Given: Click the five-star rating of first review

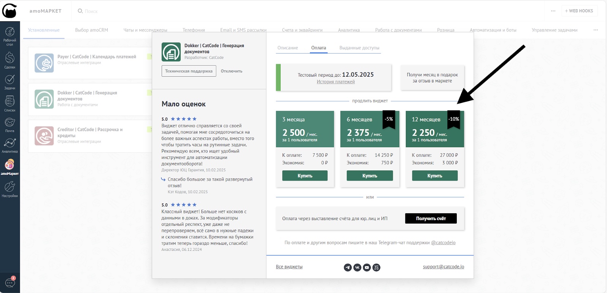Looking at the screenshot, I should click(x=184, y=119).
